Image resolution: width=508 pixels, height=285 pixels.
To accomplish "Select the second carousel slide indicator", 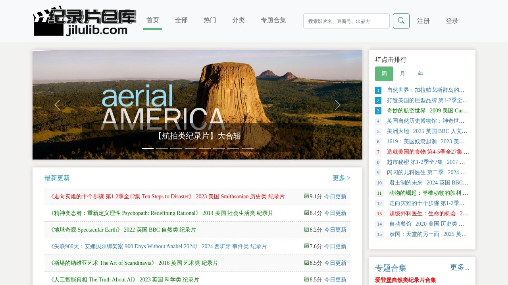I will pyautogui.click(x=162, y=148).
